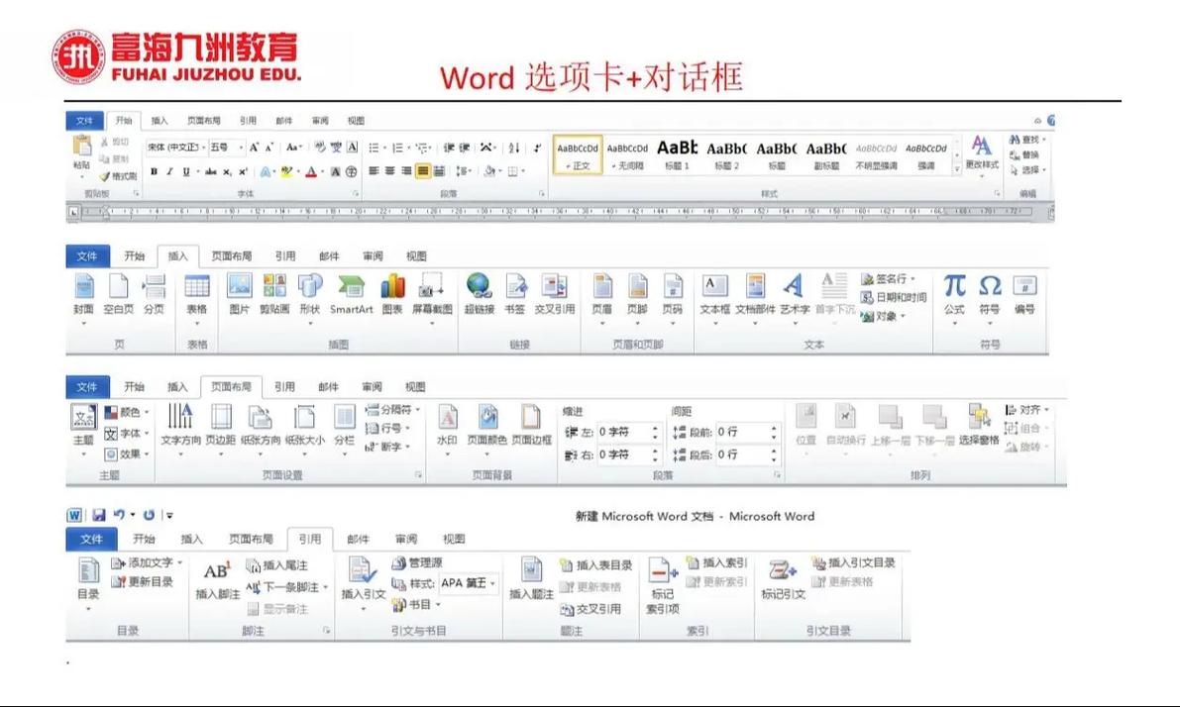Select the Format Painter (格式刷) tool
Image resolution: width=1180 pixels, height=707 pixels.
[115, 174]
